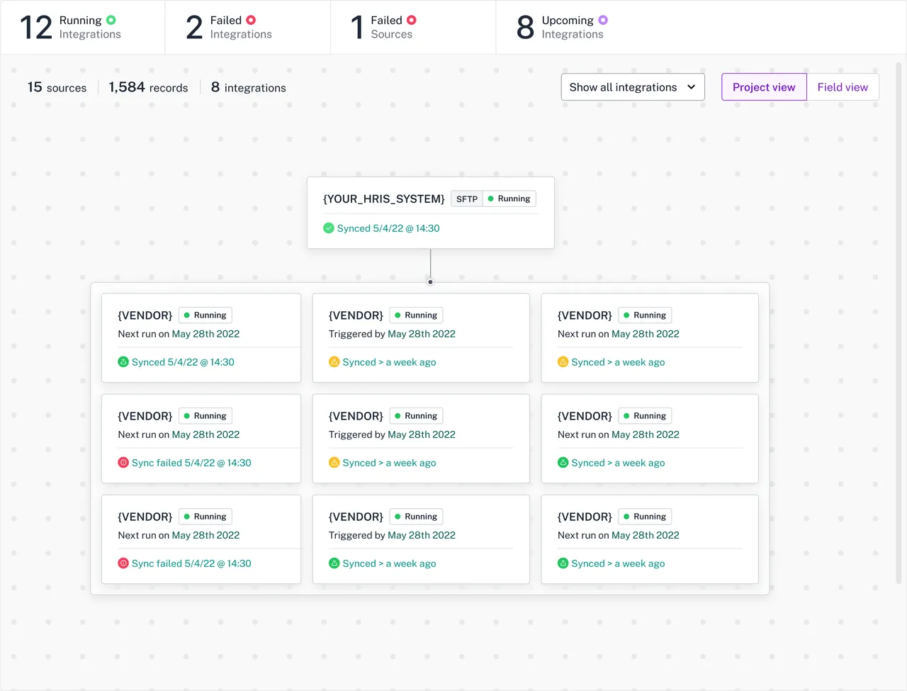Open upper Sync failed 5/4/22 @ 14:30 link
Screen dimensions: 907x691
click(191, 463)
